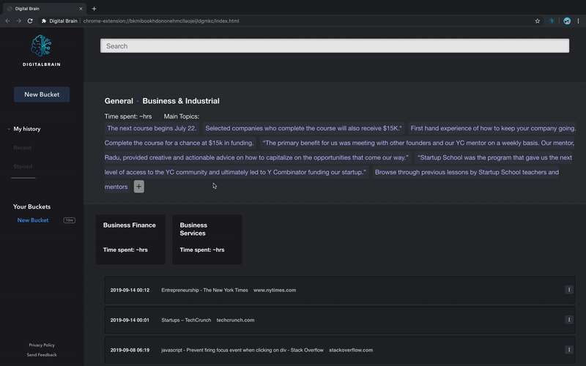Image resolution: width=586 pixels, height=366 pixels.
Task: Open options menu for stackoverflow.com row
Action: click(x=569, y=350)
